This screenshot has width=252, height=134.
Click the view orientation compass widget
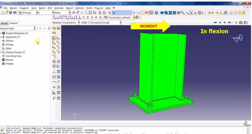coord(237,39)
